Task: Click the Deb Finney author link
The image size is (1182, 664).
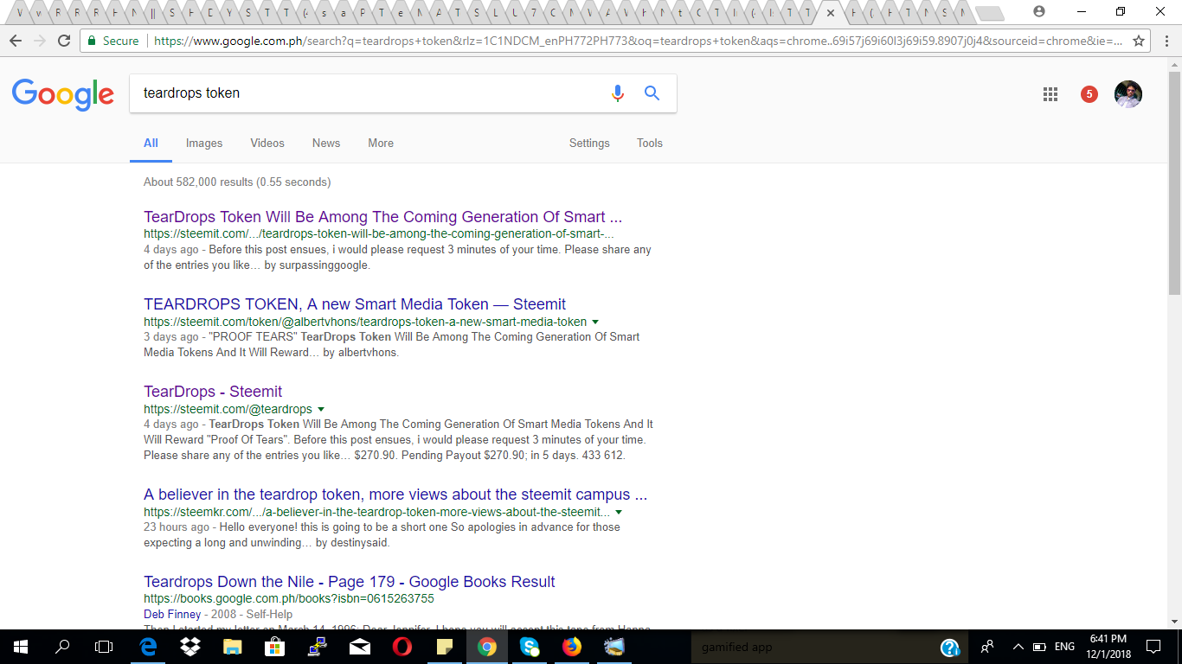Action: 172,615
